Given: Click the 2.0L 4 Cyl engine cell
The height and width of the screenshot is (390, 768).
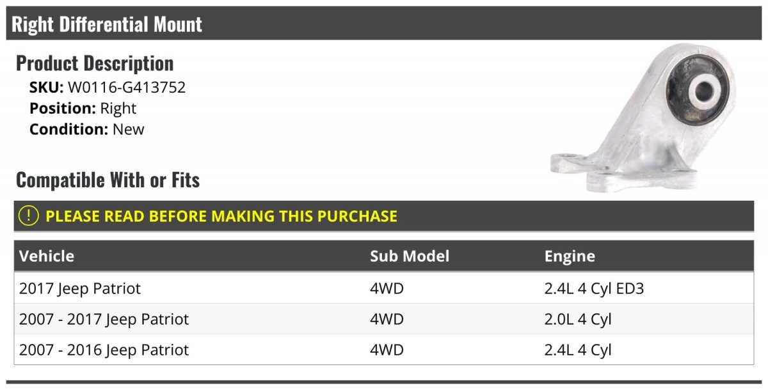Looking at the screenshot, I should (x=578, y=319).
